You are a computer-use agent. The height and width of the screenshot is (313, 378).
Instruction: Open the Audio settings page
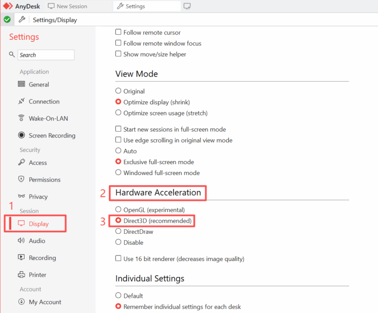[37, 241]
